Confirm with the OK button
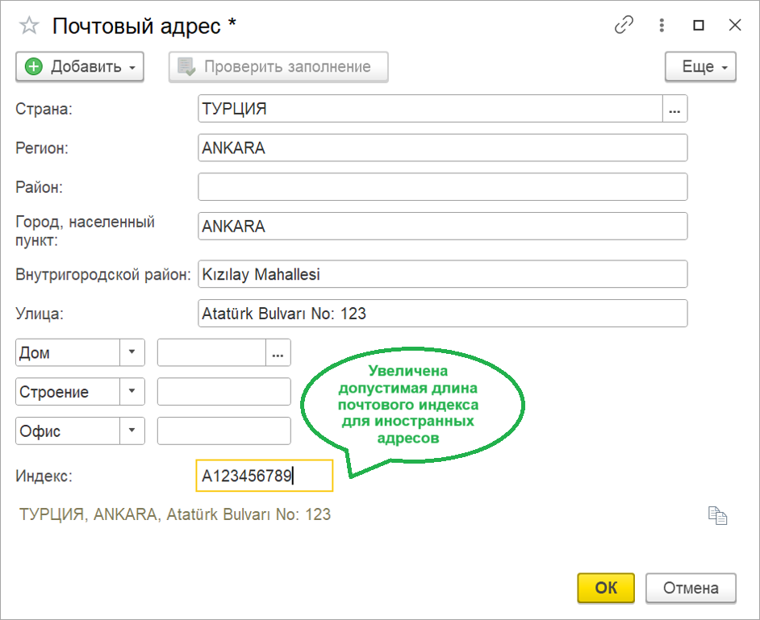This screenshot has width=760, height=620. (606, 588)
